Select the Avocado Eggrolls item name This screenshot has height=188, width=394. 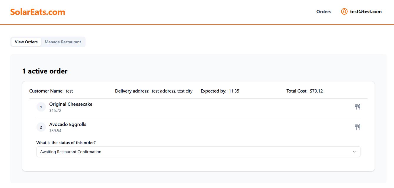click(68, 124)
